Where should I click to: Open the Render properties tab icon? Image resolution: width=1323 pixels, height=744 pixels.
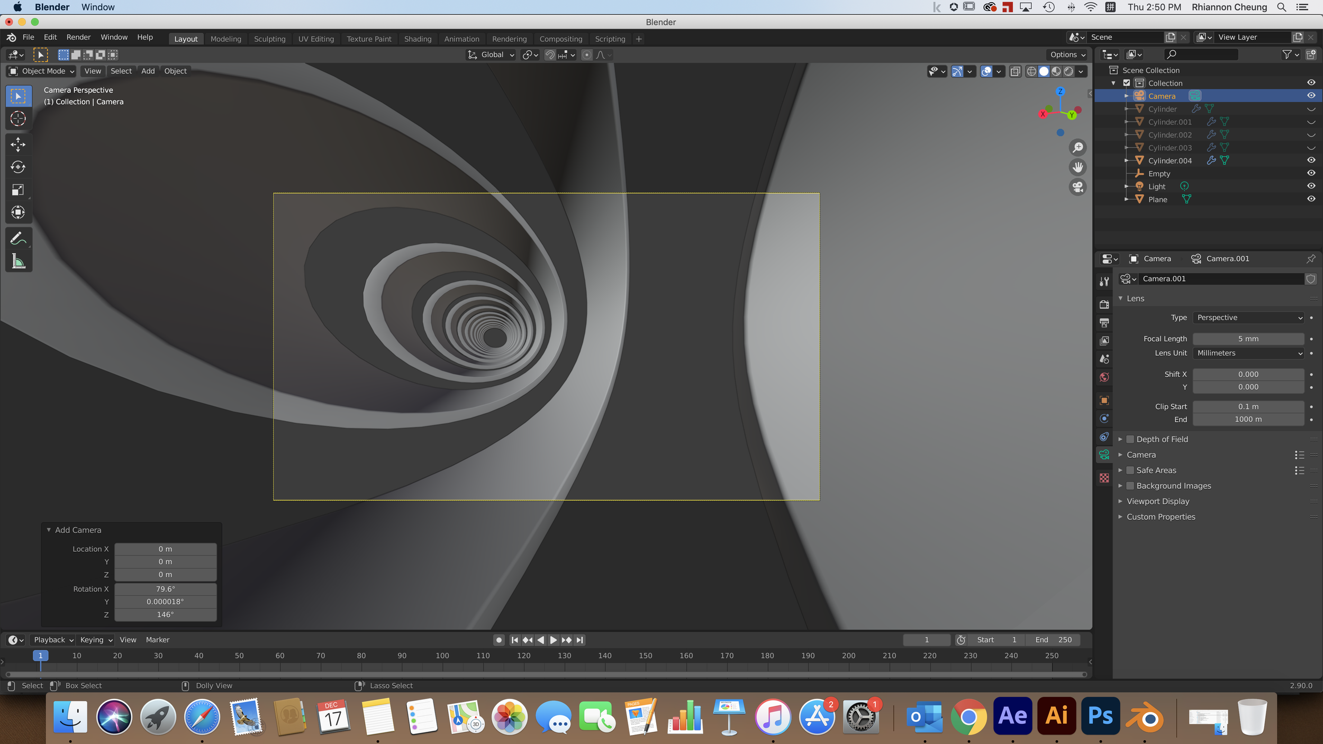point(1104,304)
